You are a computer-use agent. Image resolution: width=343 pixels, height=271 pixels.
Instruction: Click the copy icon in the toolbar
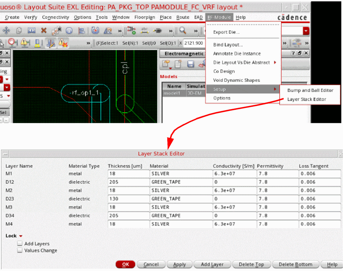click(19, 31)
